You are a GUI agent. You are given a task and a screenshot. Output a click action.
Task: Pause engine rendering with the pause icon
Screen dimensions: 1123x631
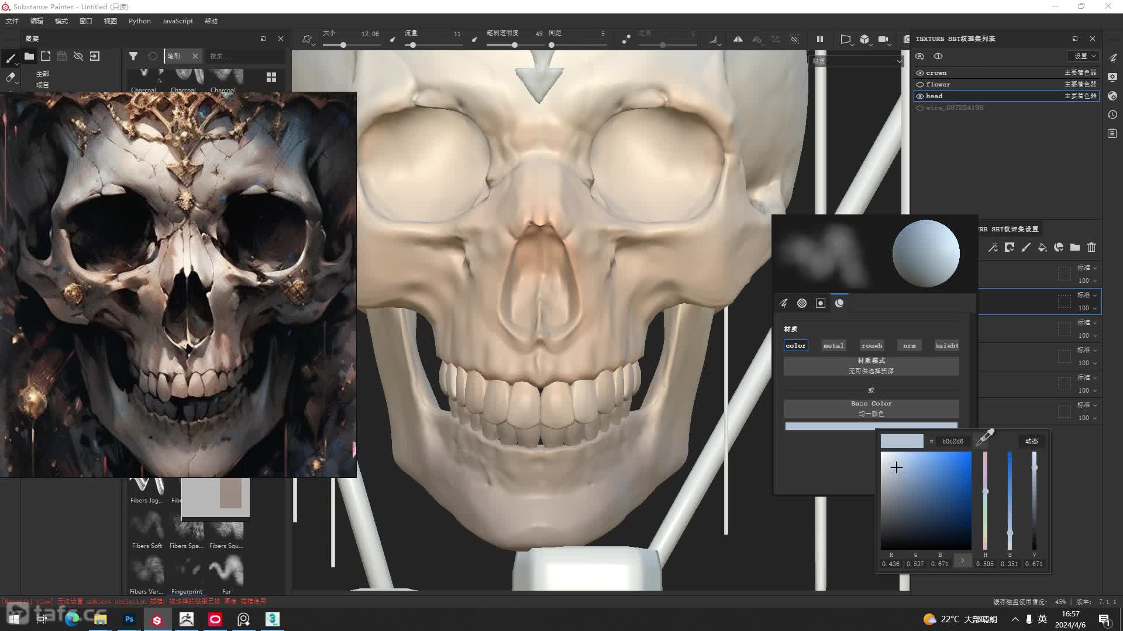[x=820, y=39]
